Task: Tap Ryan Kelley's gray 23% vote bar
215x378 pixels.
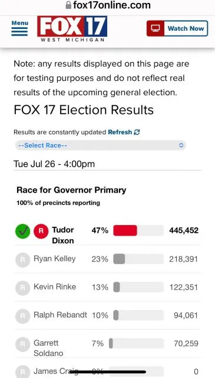Action: coord(119,259)
